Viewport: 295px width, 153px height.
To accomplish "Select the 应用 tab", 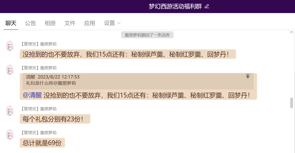I will pos(90,23).
